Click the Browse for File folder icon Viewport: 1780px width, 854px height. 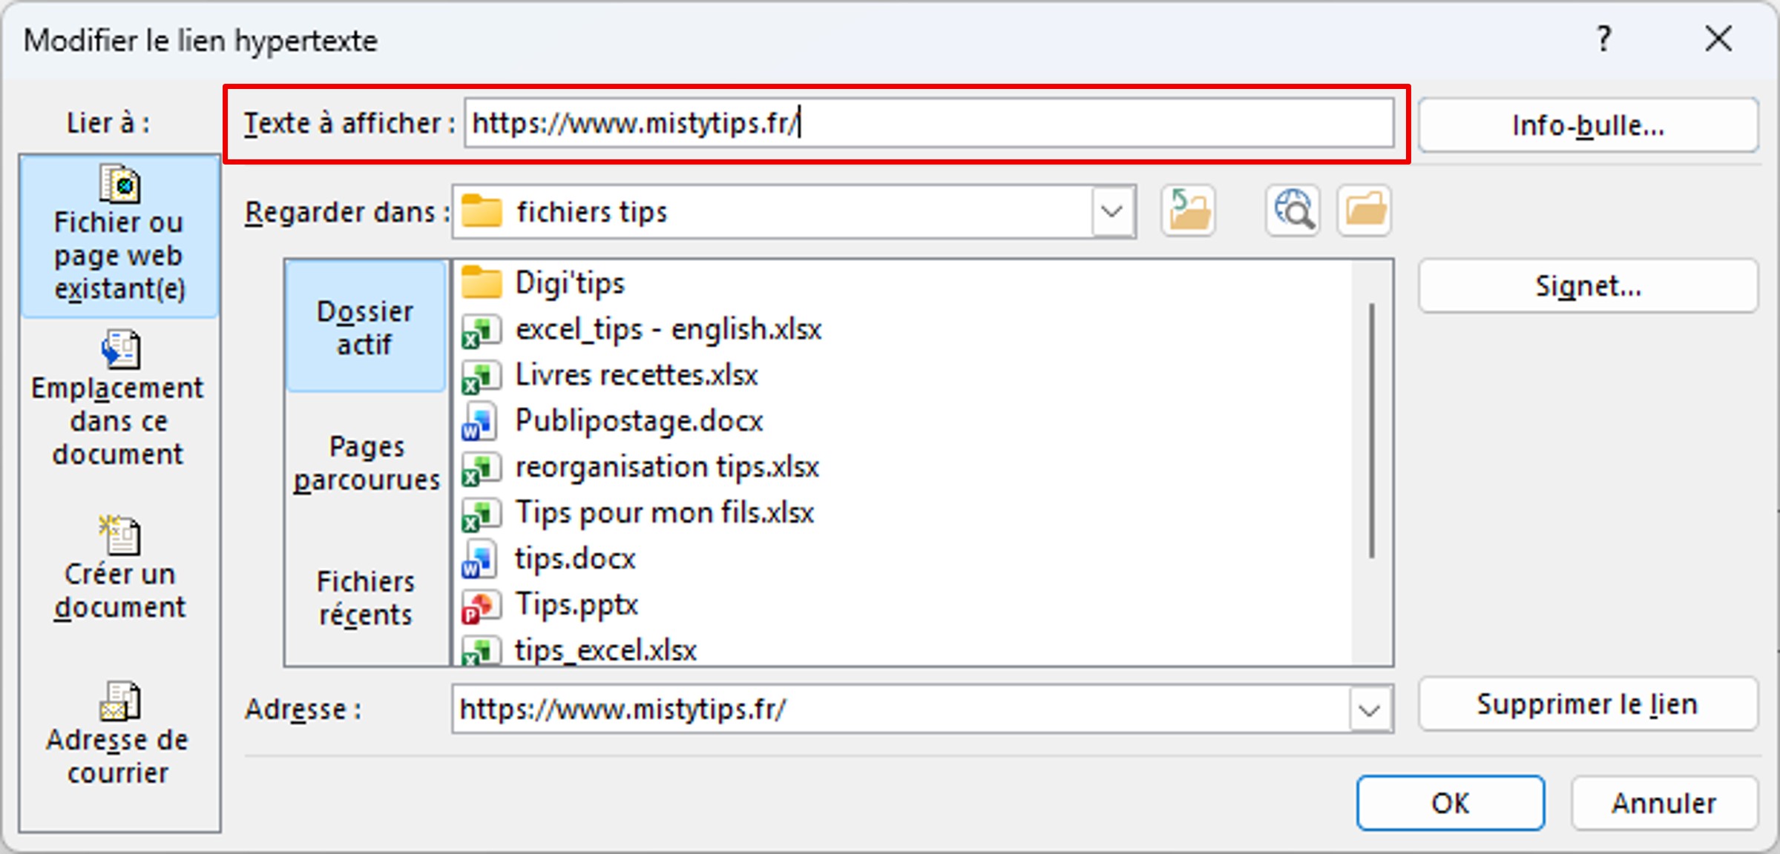[x=1365, y=211]
